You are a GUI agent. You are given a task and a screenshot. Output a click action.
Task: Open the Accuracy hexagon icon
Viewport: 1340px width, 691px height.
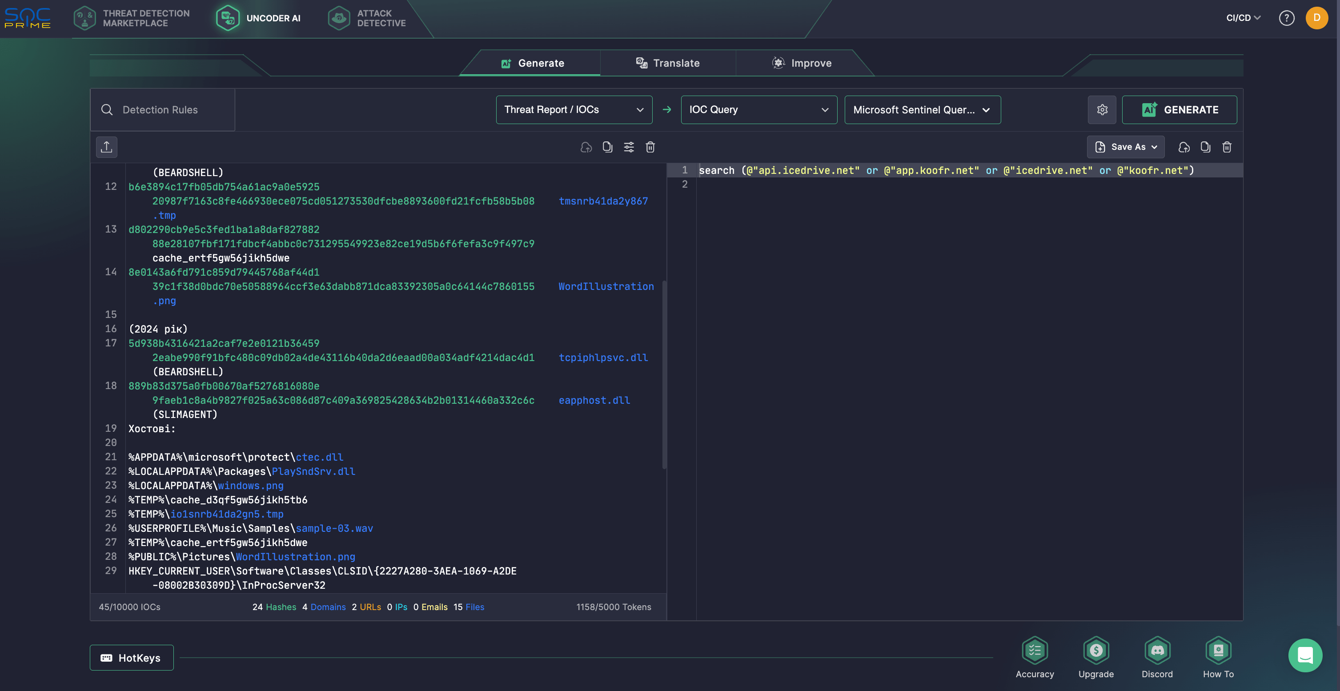point(1035,651)
